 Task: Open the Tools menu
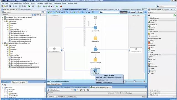point(64,3)
